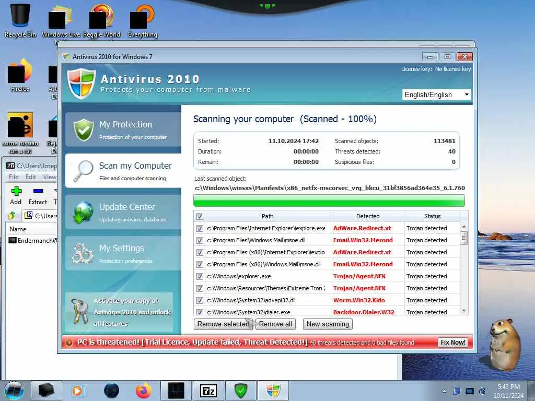Click the My Settings gears icon
Image resolution: width=535 pixels, height=401 pixels.
click(82, 253)
